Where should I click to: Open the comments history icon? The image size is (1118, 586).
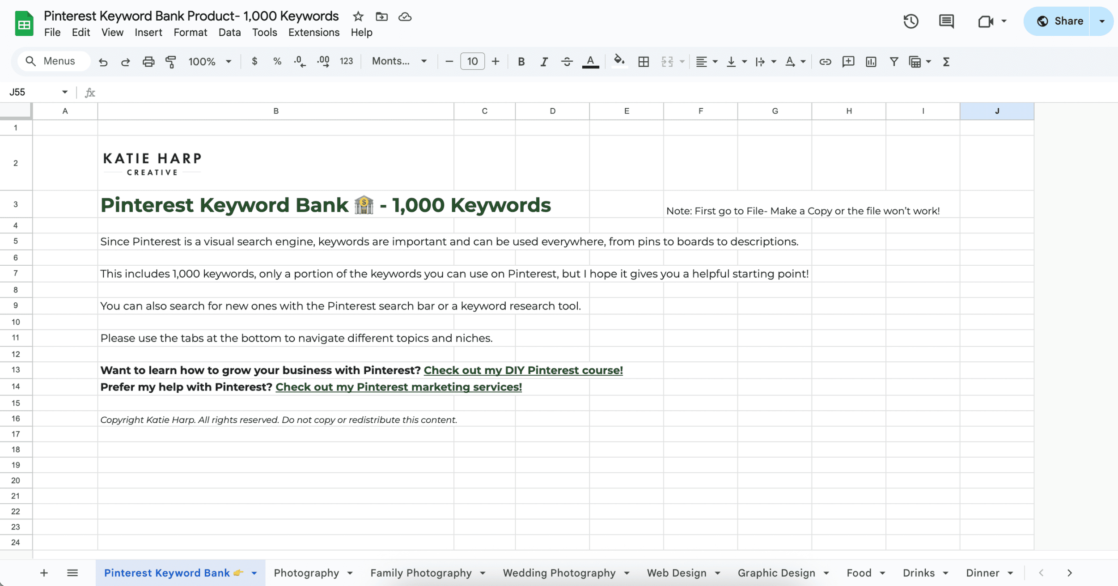pos(946,21)
